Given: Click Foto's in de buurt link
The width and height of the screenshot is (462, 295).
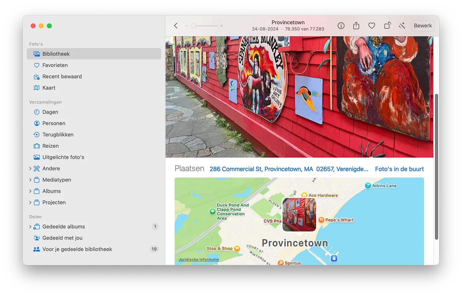Looking at the screenshot, I should tap(399, 169).
